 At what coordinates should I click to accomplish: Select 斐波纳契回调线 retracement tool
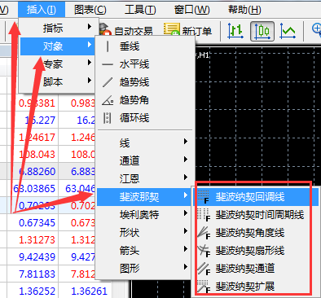[x=256, y=197]
